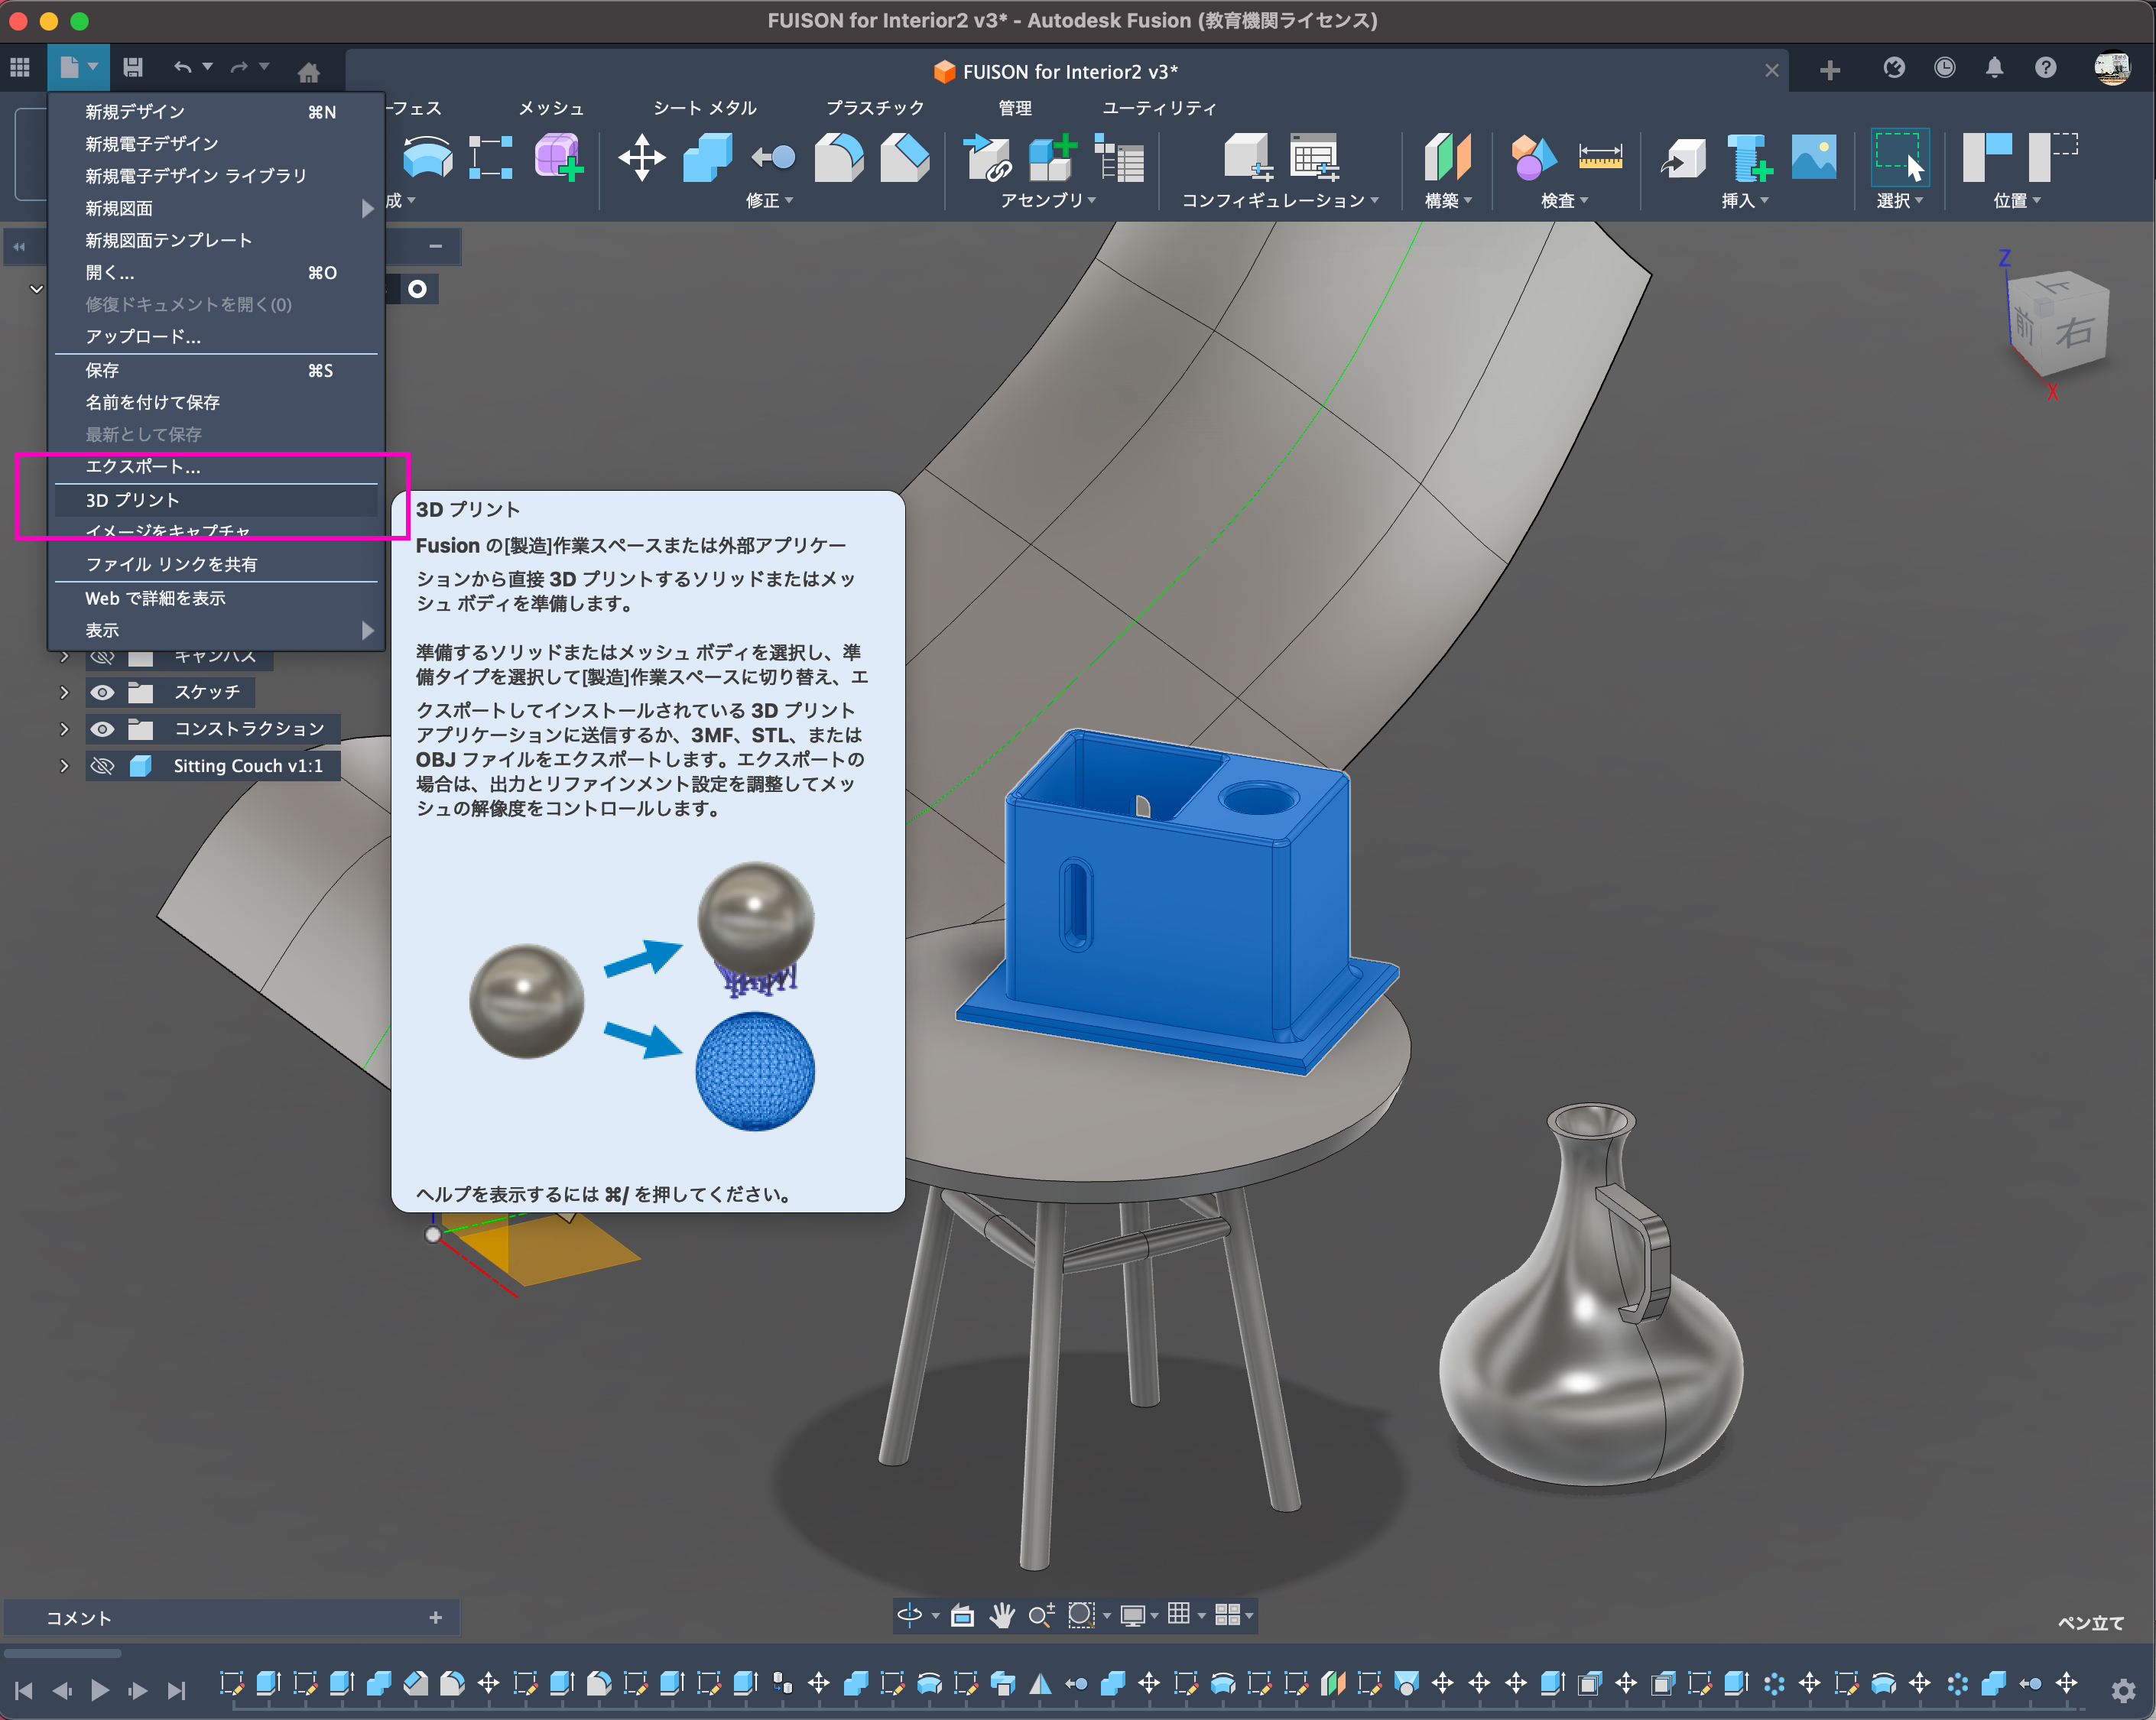Open the 修正 dropdown menu

coord(769,201)
